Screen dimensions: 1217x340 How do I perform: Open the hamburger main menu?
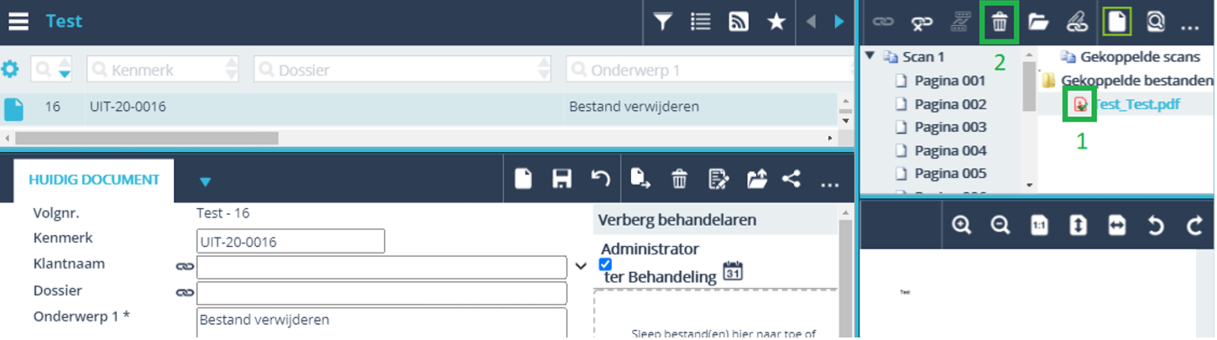pos(18,22)
